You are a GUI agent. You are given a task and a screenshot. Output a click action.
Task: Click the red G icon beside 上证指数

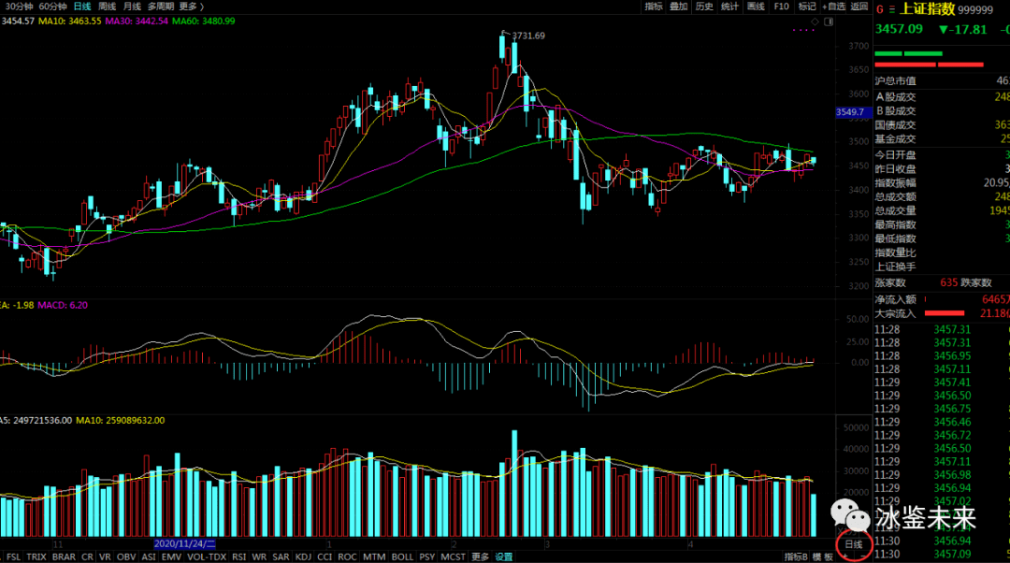pyautogui.click(x=879, y=9)
